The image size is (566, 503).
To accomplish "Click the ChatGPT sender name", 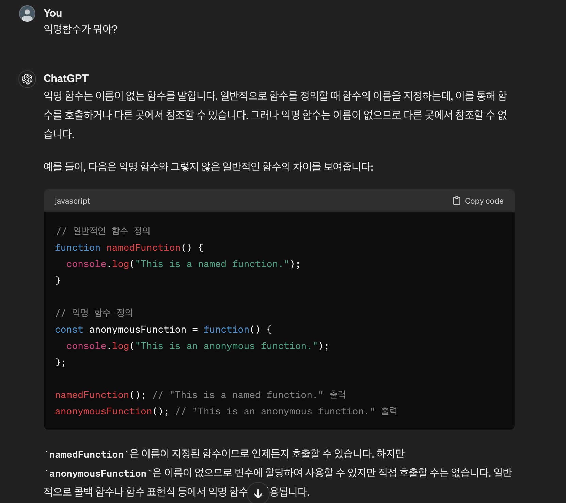I will (x=66, y=78).
